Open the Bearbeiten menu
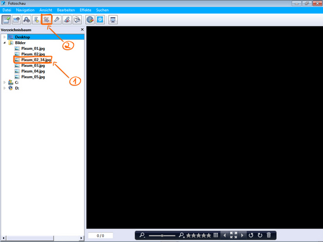 pyautogui.click(x=66, y=10)
